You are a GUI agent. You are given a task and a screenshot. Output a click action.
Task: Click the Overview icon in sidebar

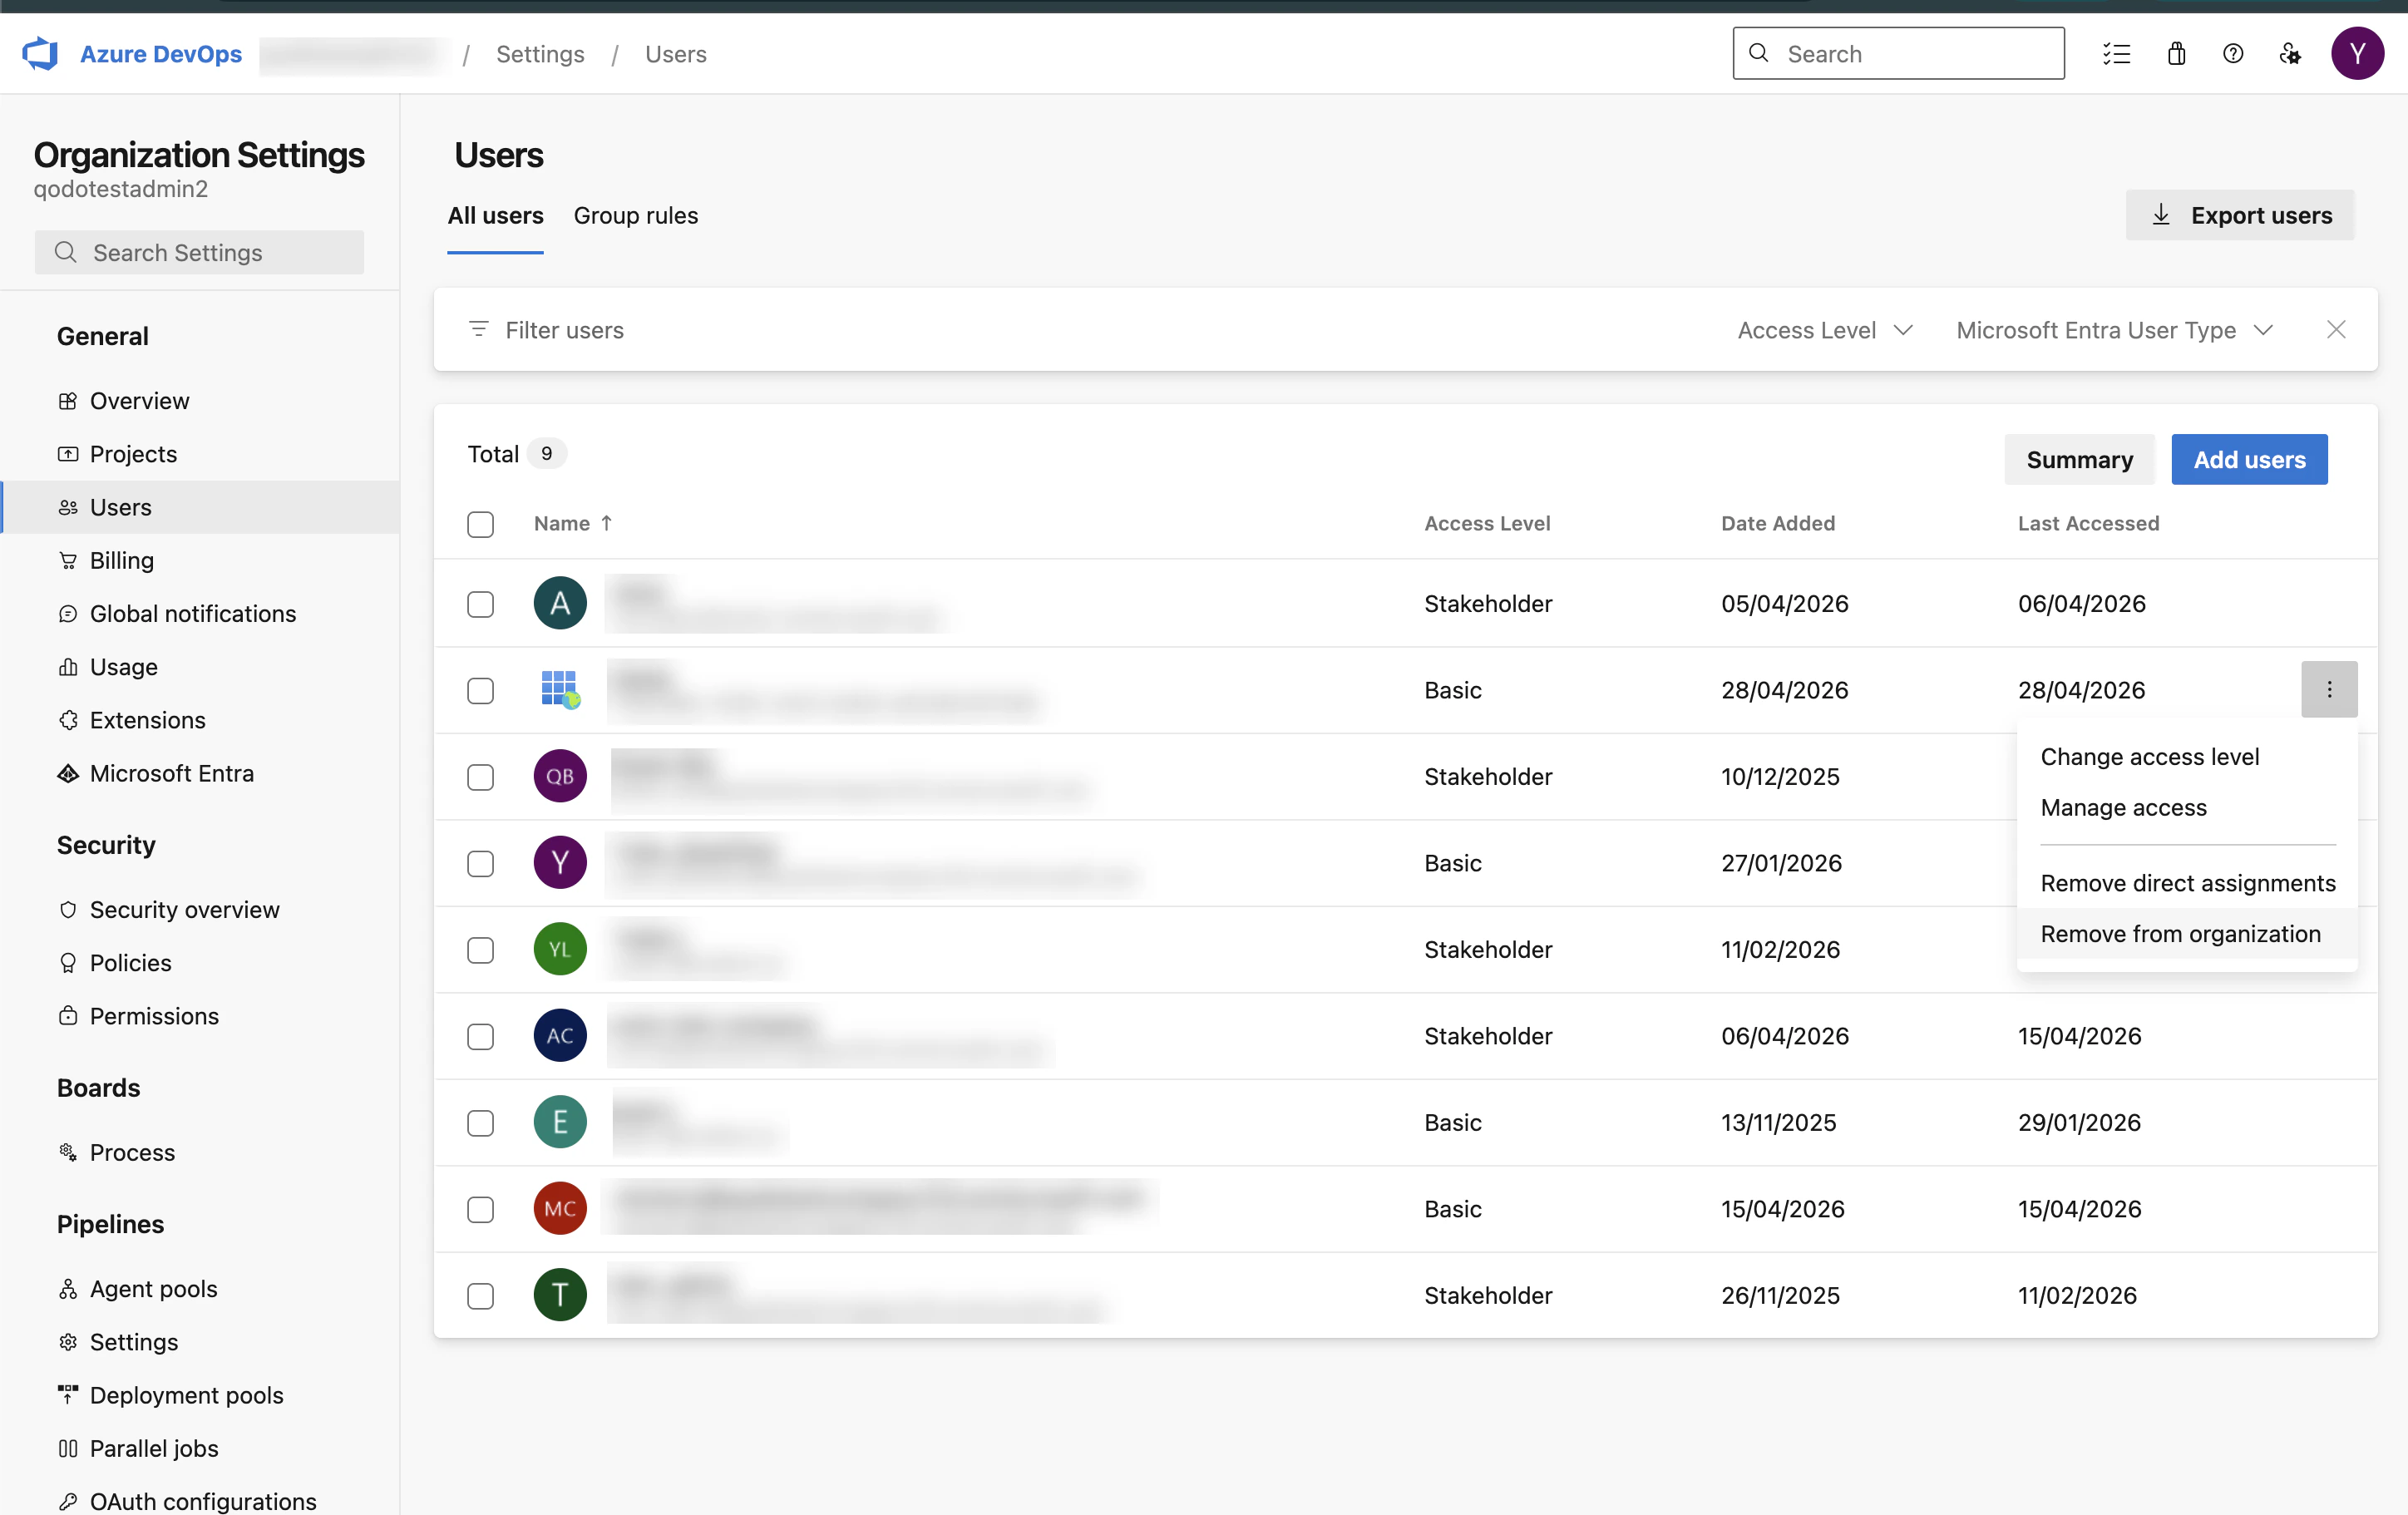pos(68,401)
